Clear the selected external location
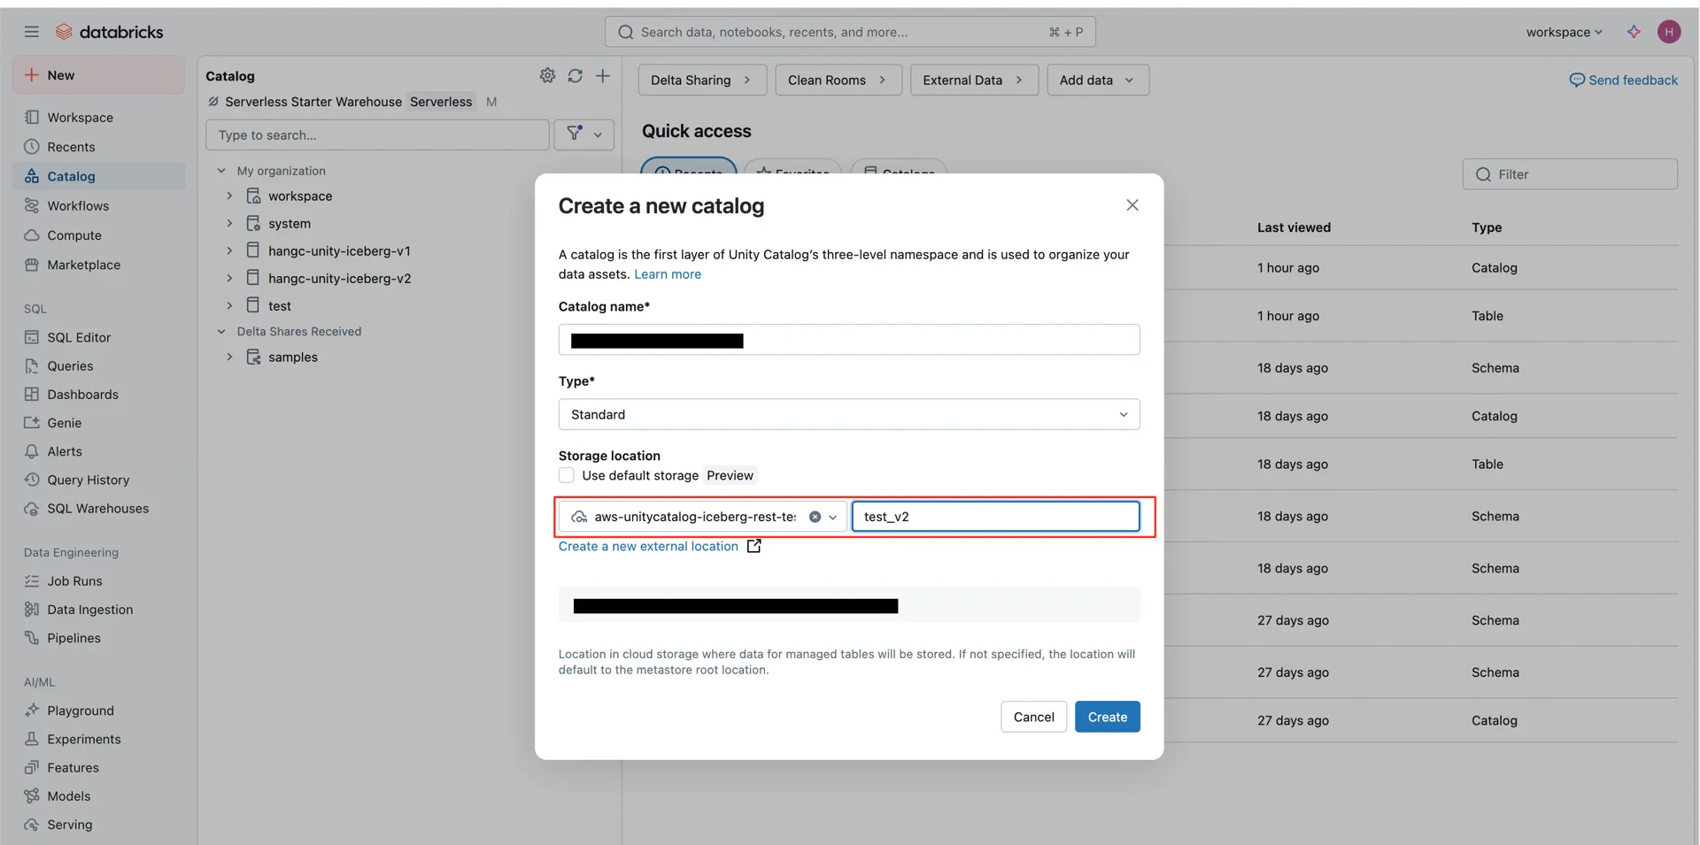The image size is (1700, 845). [x=815, y=517]
